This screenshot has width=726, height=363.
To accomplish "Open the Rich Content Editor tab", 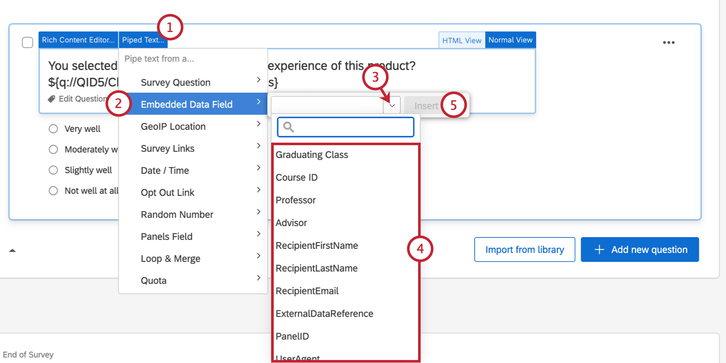I will click(x=78, y=40).
